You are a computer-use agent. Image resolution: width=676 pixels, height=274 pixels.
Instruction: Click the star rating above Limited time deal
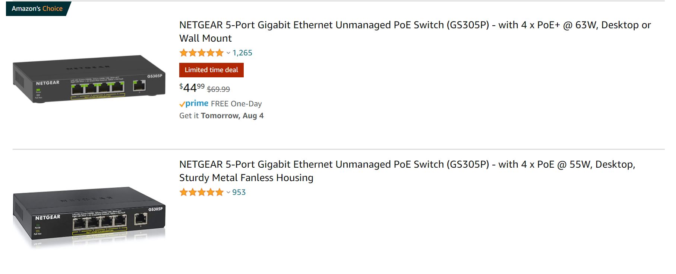201,53
